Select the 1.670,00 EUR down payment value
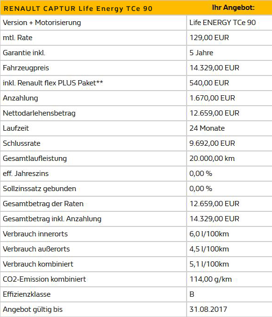This screenshot has height=317, width=272. point(212,98)
